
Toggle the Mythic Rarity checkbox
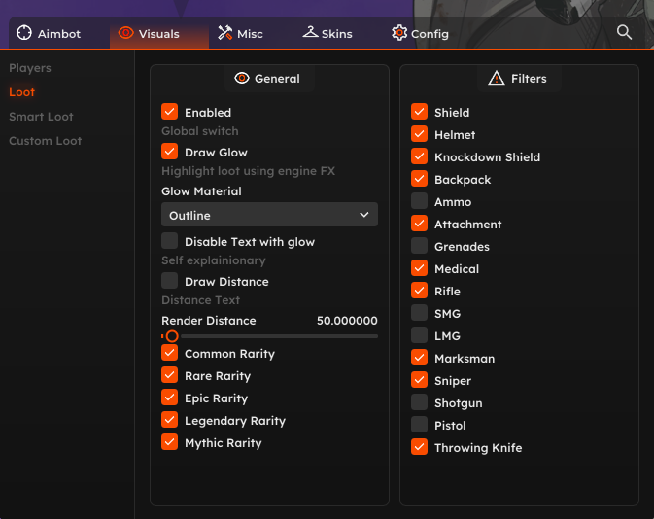170,442
